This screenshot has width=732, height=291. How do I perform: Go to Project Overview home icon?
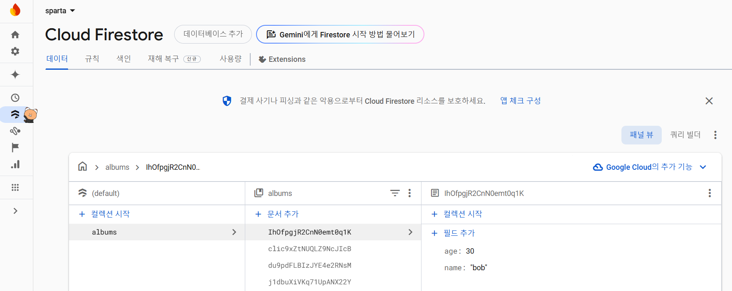15,34
